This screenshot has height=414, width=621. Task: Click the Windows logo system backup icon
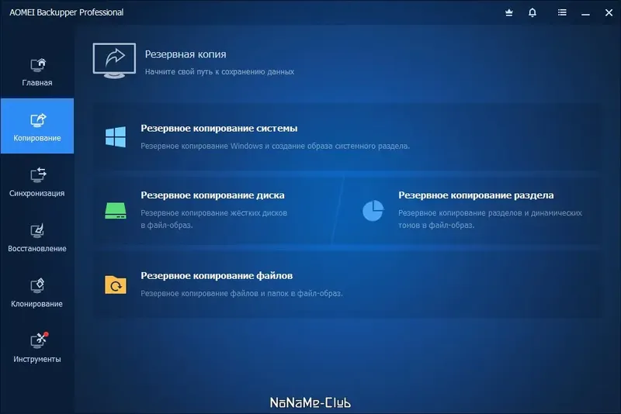tap(116, 136)
